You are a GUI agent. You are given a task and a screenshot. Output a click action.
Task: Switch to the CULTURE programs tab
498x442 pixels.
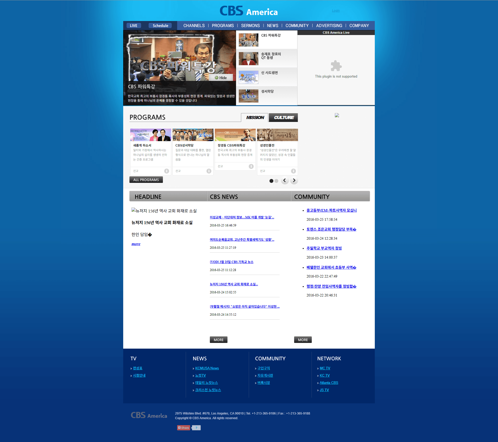pos(283,118)
